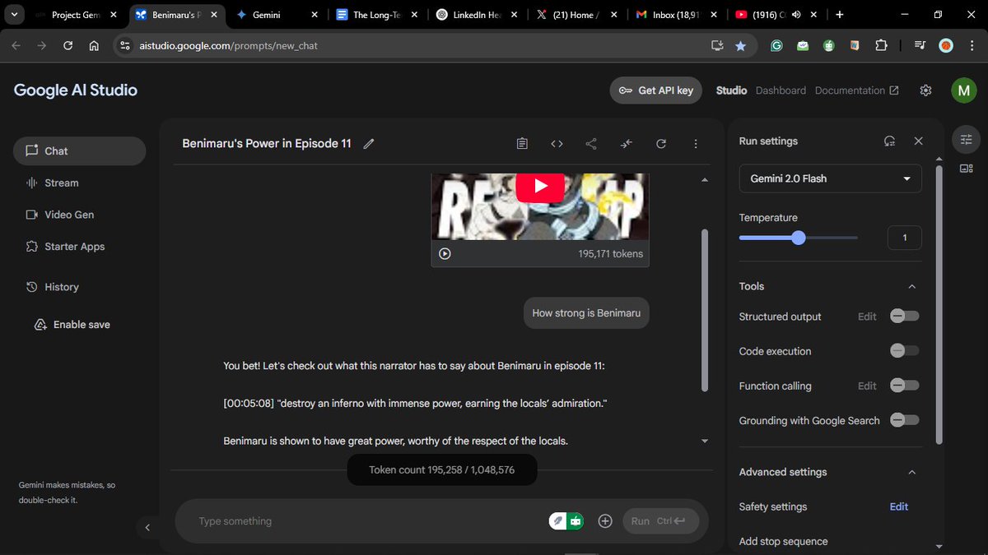Close the Run settings panel
The height and width of the screenshot is (555, 988).
tap(919, 141)
